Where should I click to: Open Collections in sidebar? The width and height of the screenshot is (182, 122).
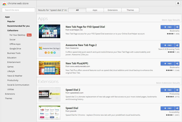13,30
